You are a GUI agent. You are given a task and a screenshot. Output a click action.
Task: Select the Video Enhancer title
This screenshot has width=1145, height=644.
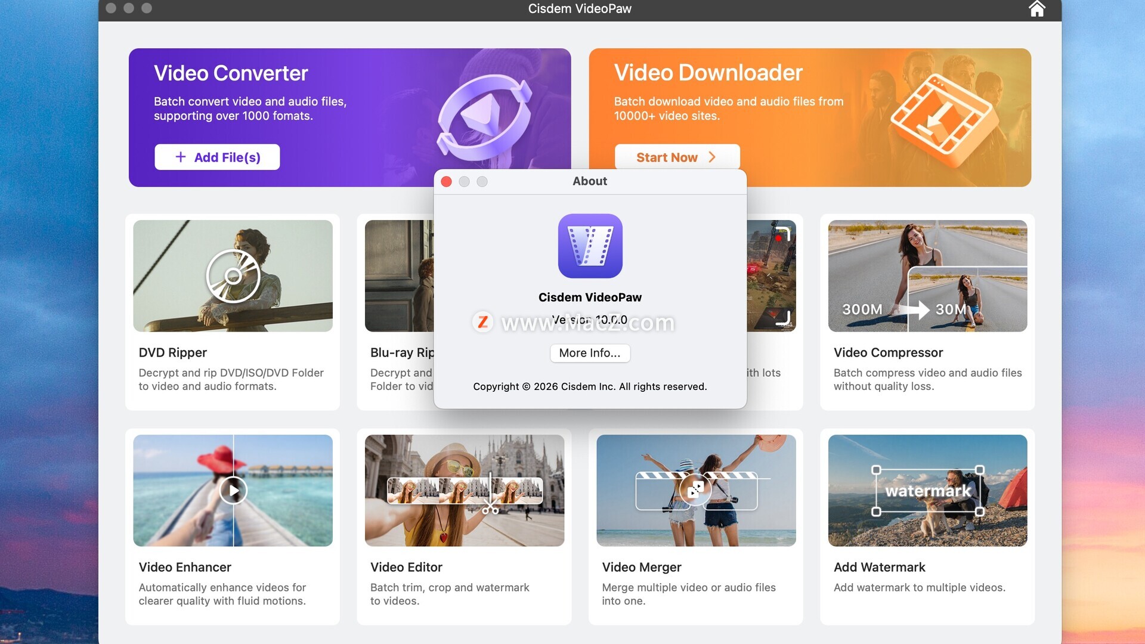pos(185,567)
